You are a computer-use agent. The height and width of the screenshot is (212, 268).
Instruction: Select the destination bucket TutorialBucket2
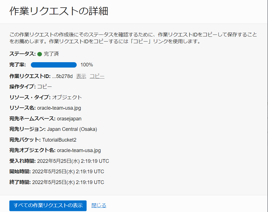click(x=59, y=140)
